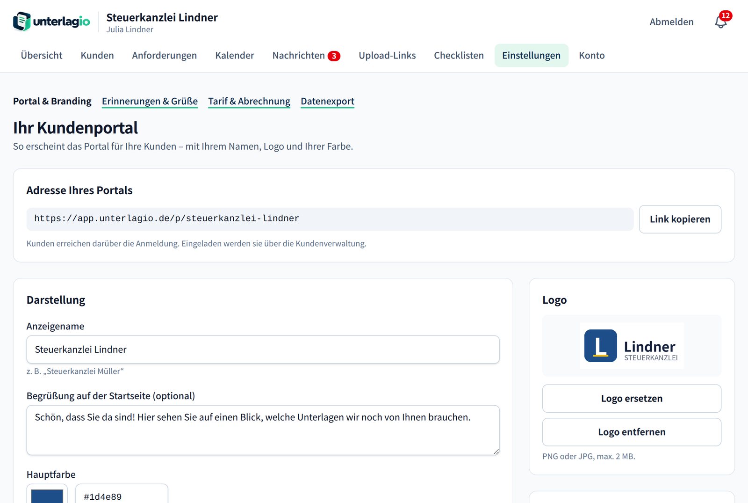Click the Ihr Kundenportal heading

(75, 128)
